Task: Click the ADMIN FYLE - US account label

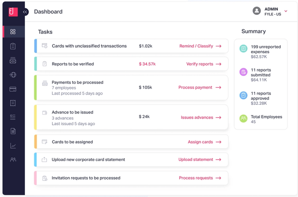Action: (x=273, y=12)
